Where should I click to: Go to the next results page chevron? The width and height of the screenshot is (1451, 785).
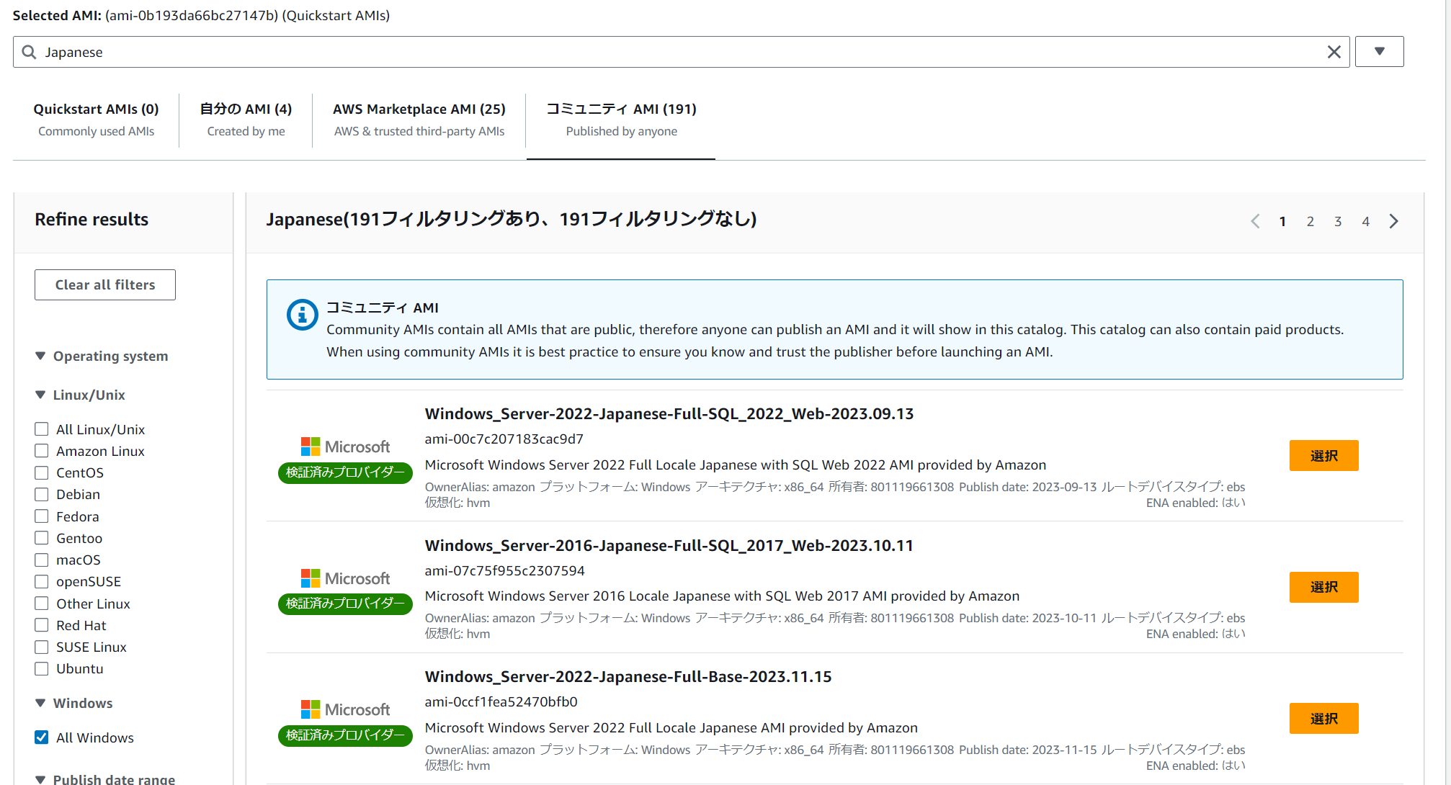1393,221
